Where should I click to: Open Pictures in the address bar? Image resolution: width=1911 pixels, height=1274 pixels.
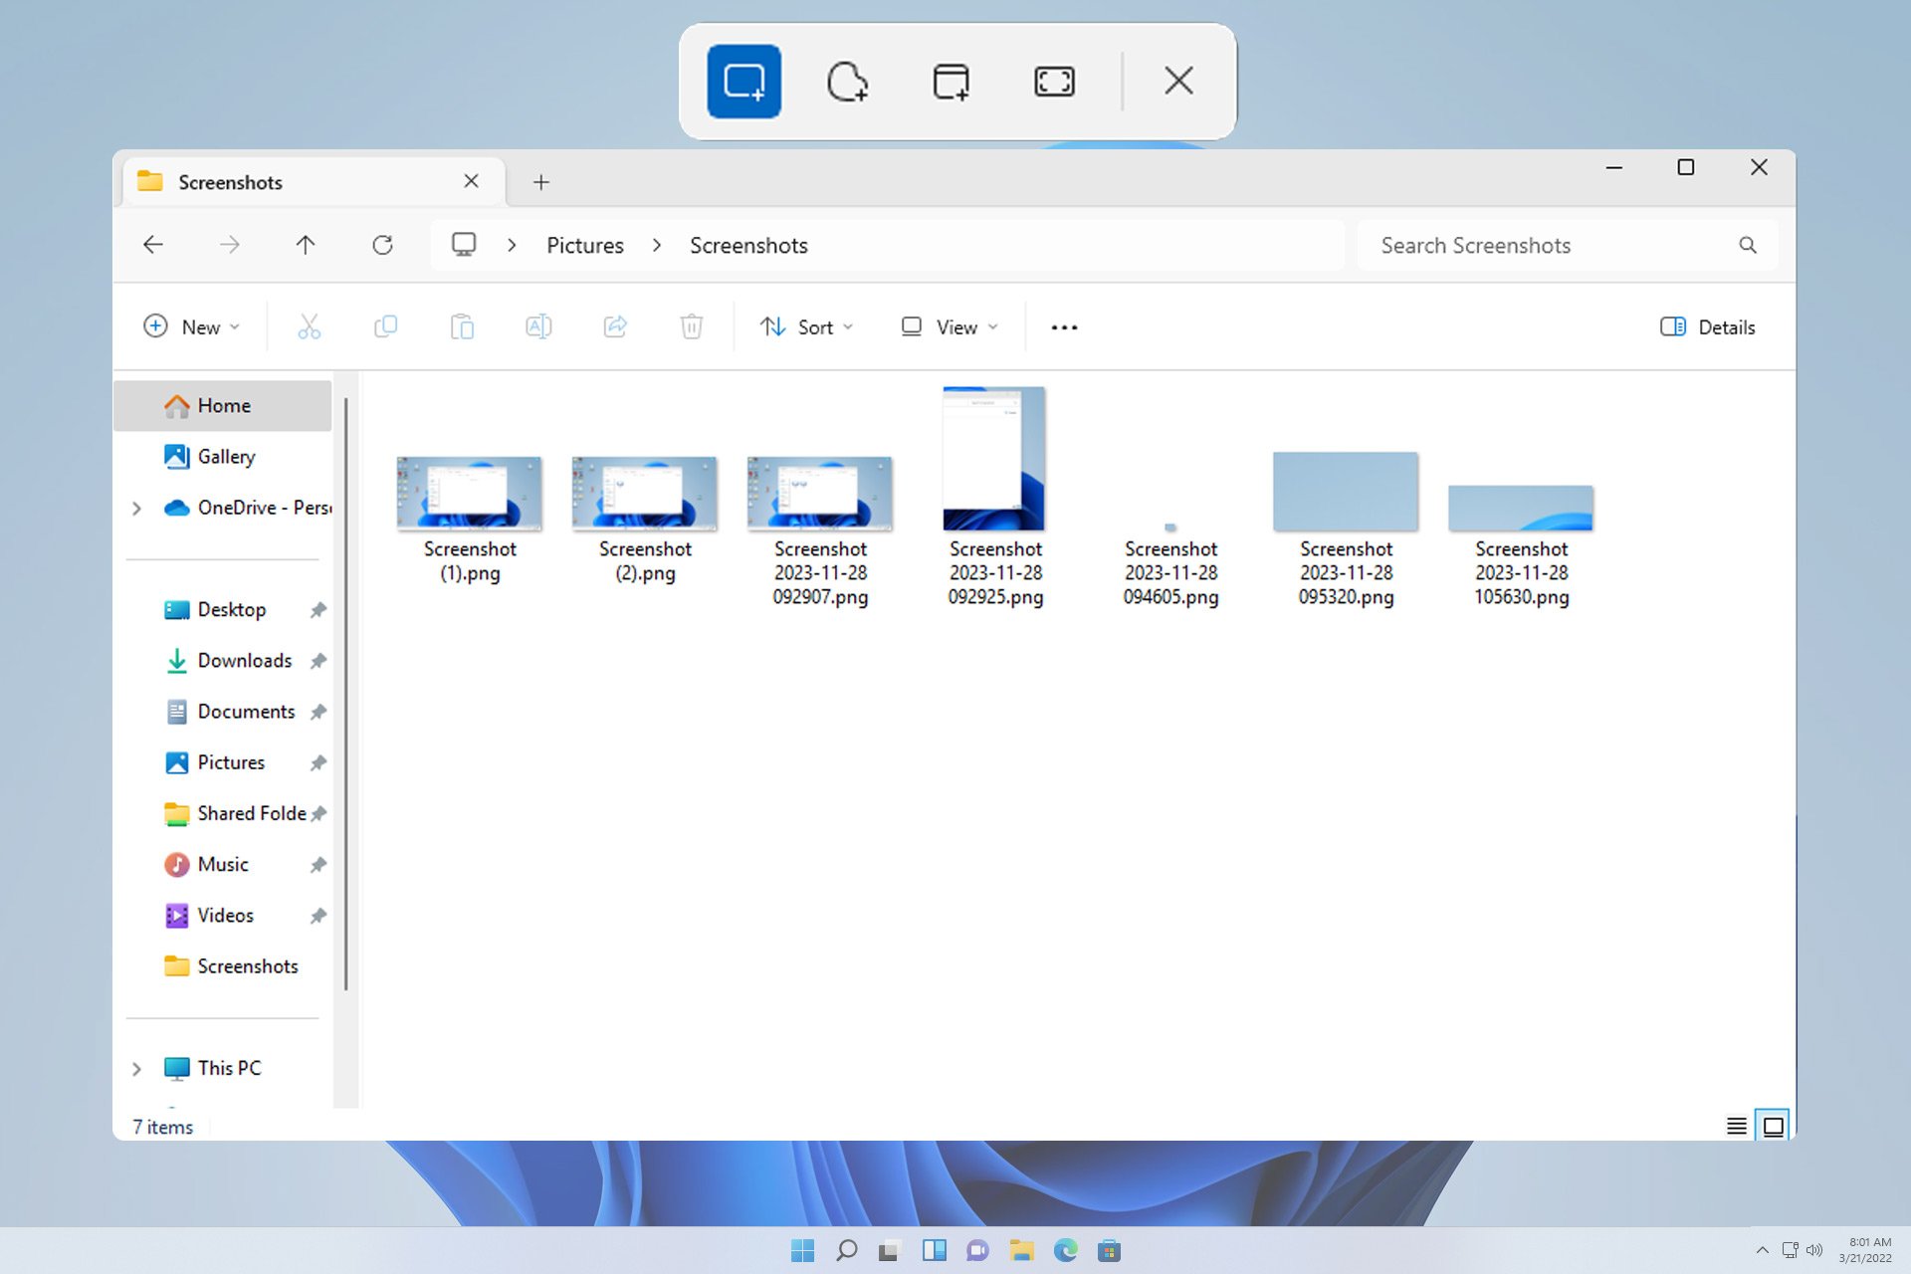pyautogui.click(x=585, y=245)
